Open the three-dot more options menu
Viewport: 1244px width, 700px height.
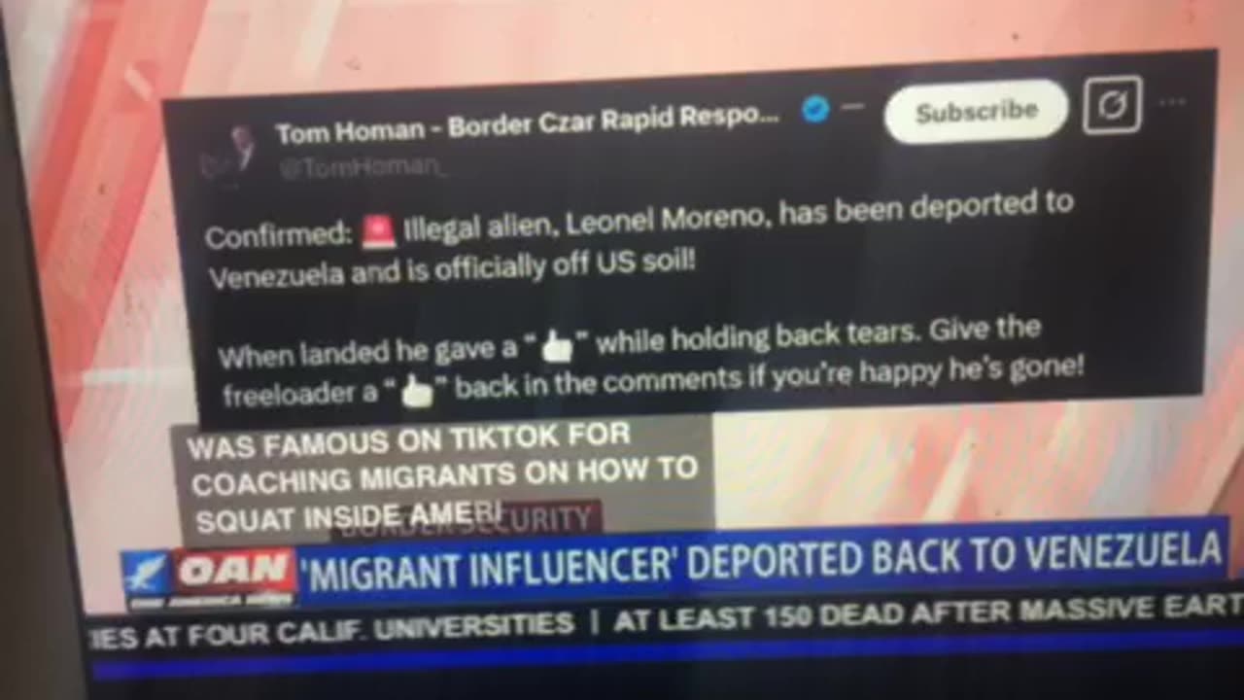pyautogui.click(x=1173, y=103)
